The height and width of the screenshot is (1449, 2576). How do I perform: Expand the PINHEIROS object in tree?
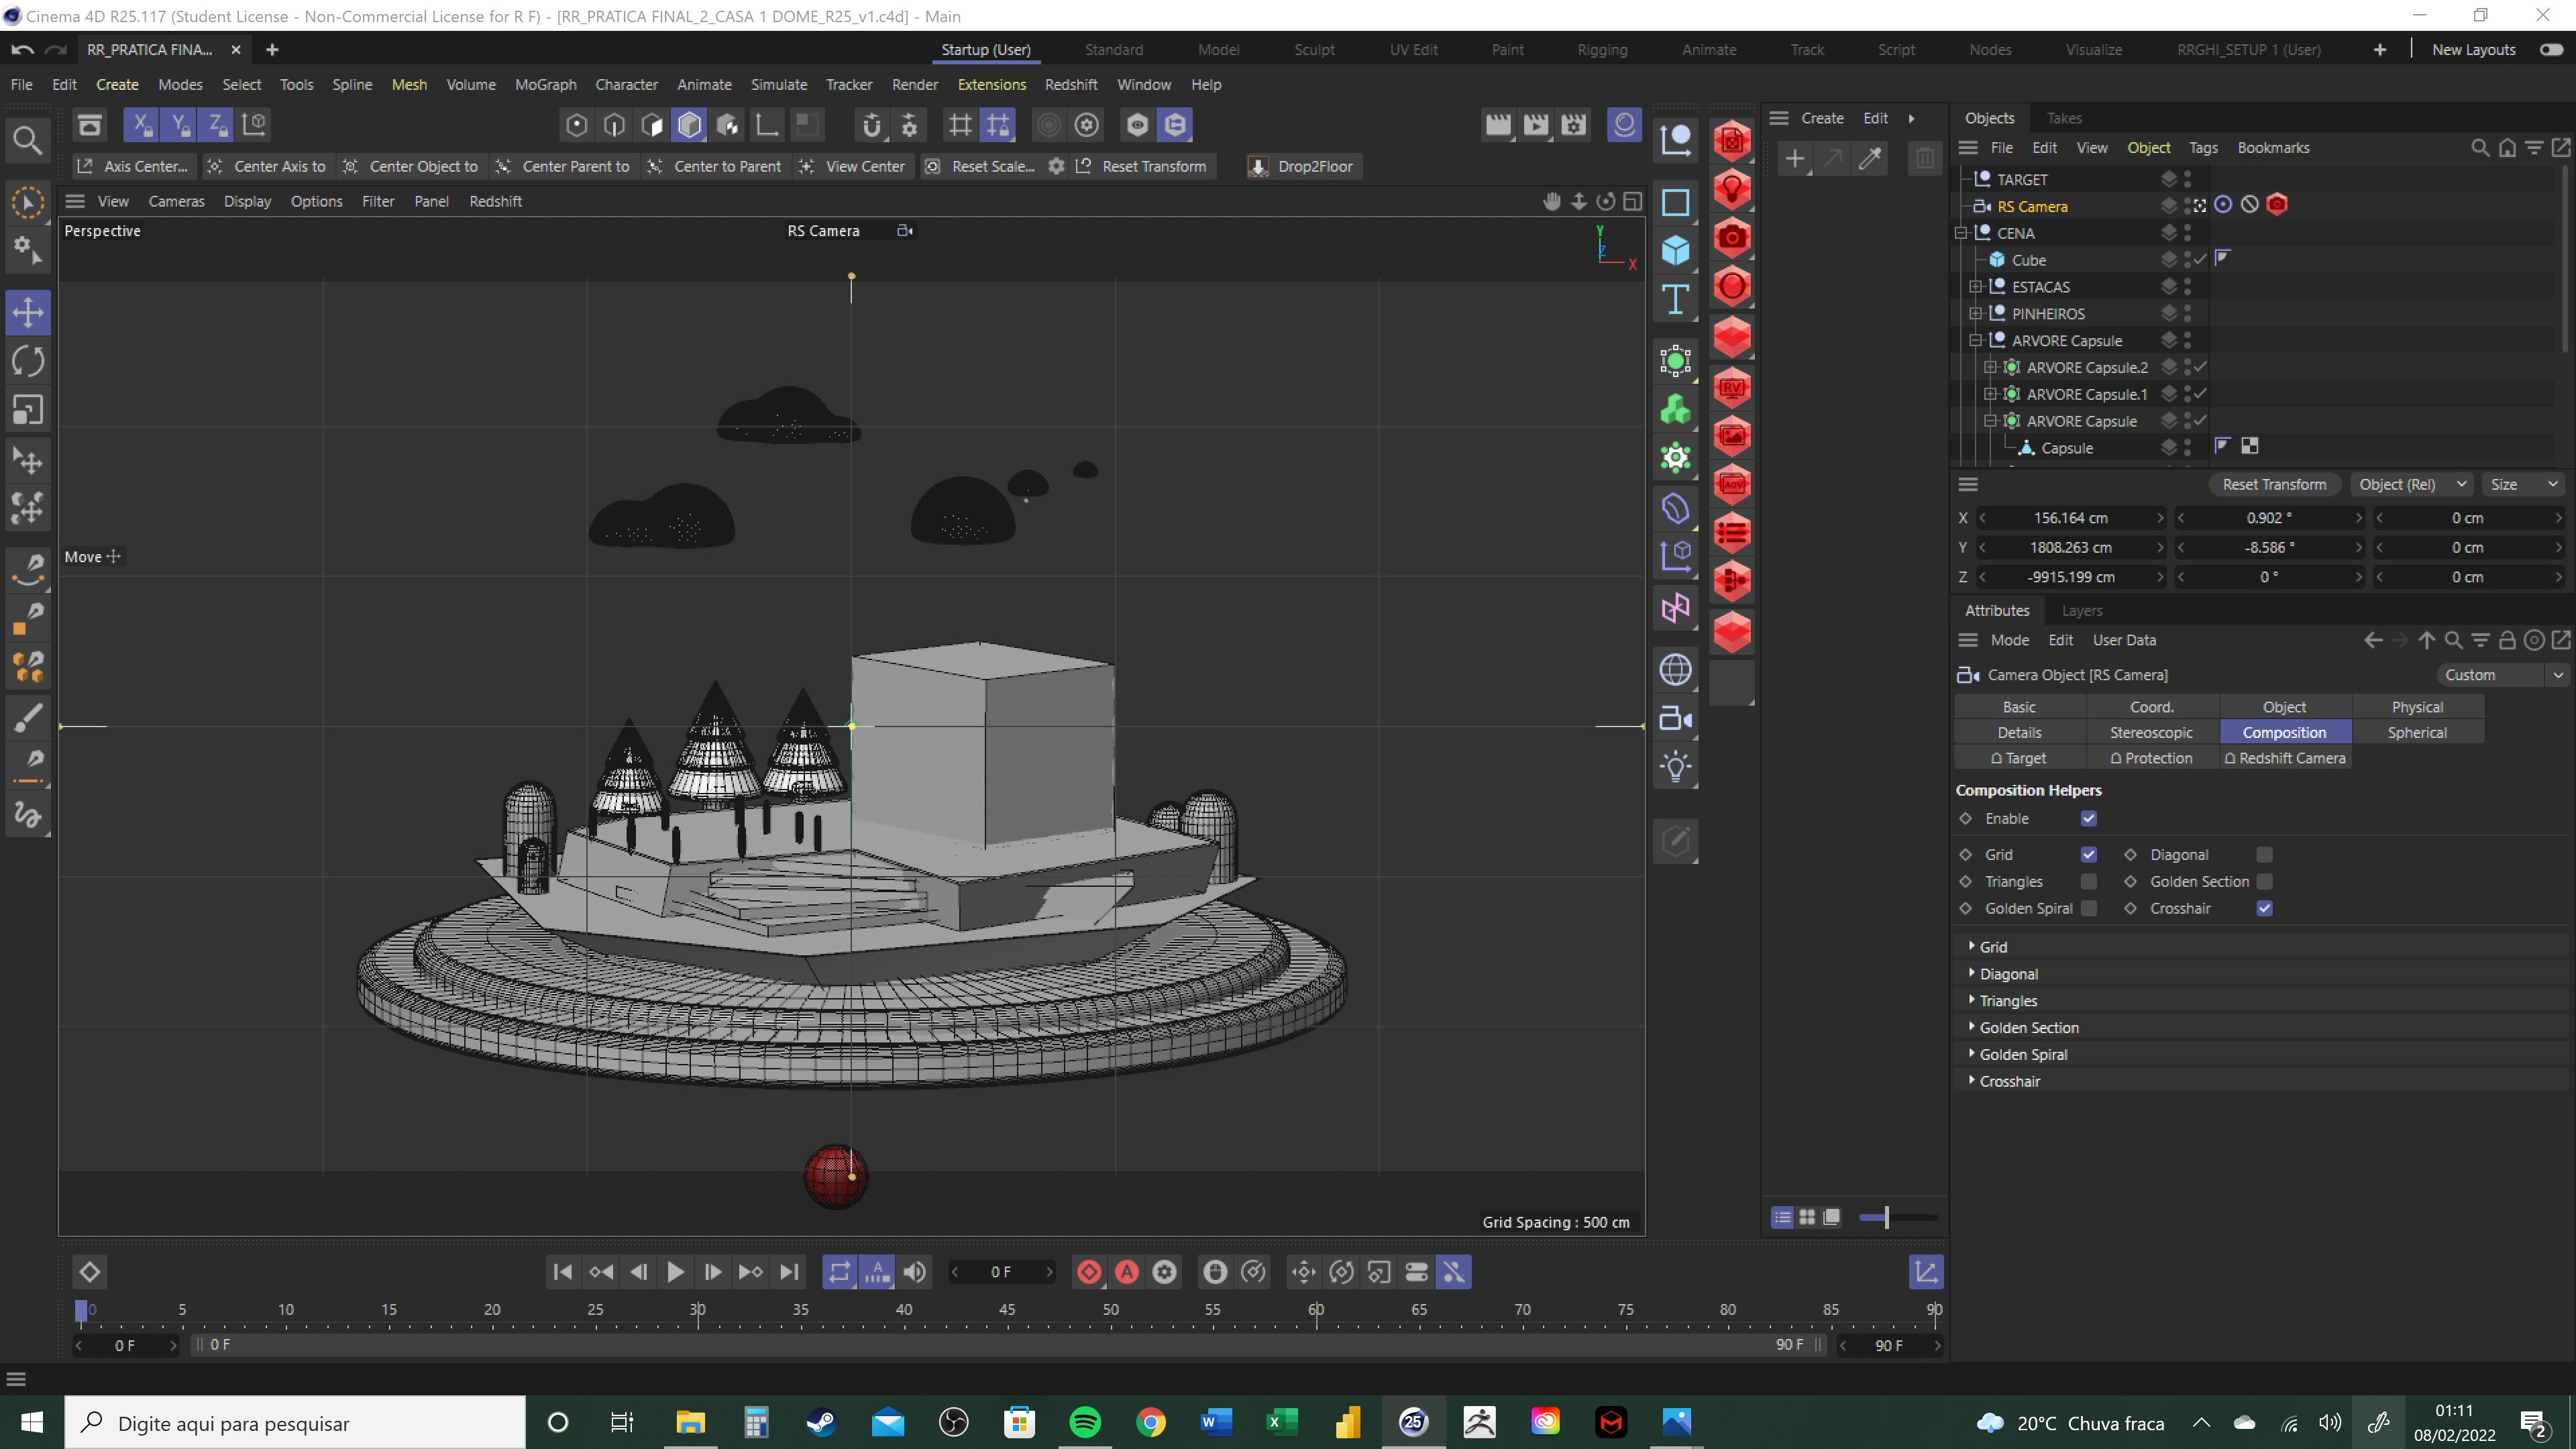coord(1975,314)
